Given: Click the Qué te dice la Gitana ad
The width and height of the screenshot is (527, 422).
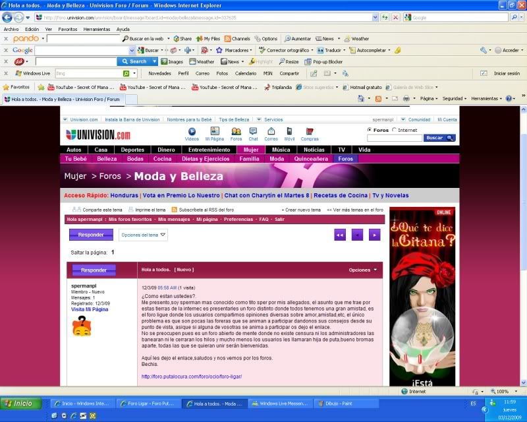Looking at the screenshot, I should click(x=422, y=296).
